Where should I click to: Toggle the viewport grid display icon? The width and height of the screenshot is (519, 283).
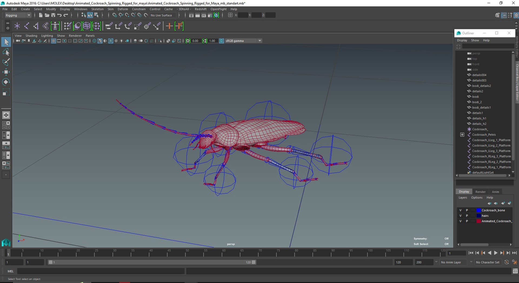pyautogui.click(x=54, y=41)
